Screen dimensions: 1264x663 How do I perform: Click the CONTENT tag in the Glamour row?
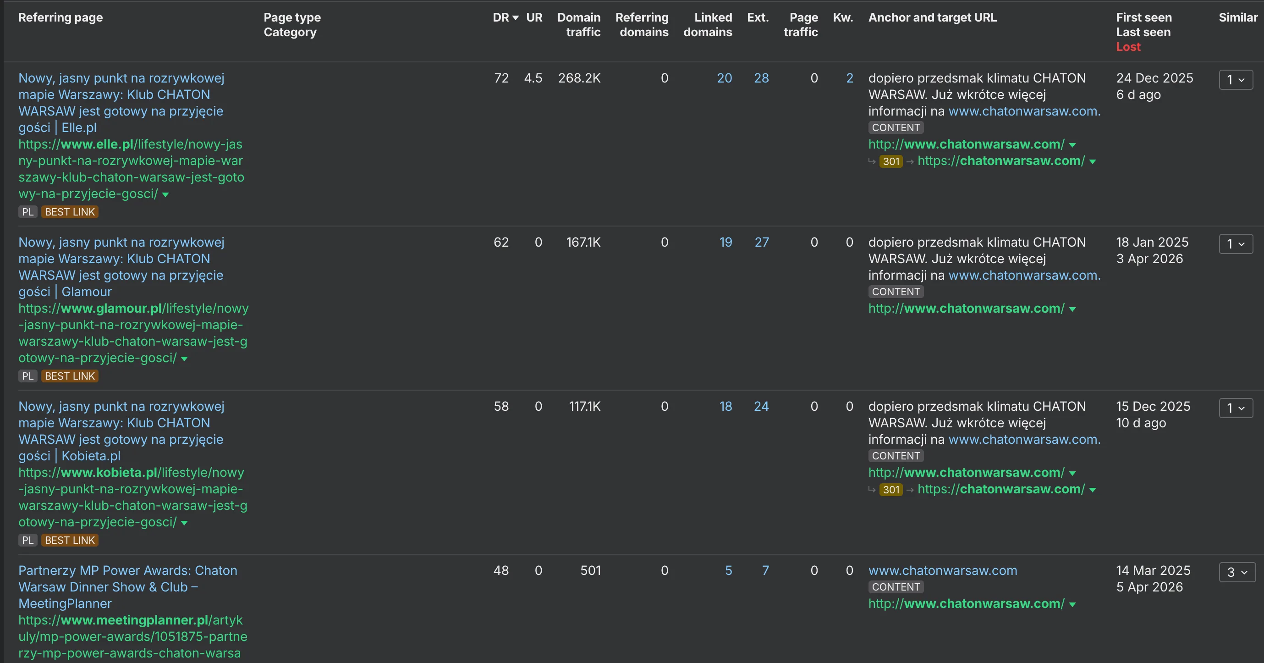tap(896, 292)
